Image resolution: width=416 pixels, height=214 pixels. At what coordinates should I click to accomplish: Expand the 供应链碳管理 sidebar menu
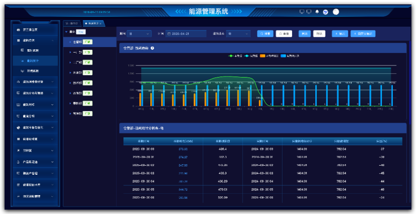pyautogui.click(x=53, y=196)
